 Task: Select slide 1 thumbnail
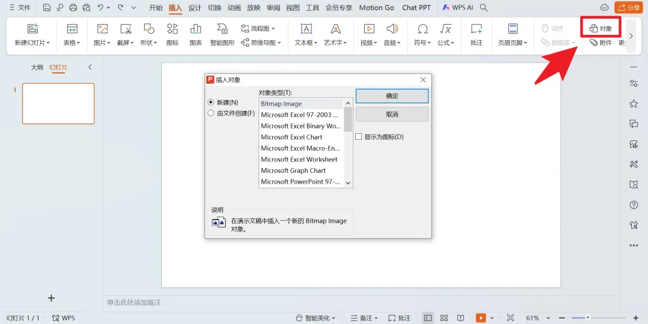click(x=58, y=103)
